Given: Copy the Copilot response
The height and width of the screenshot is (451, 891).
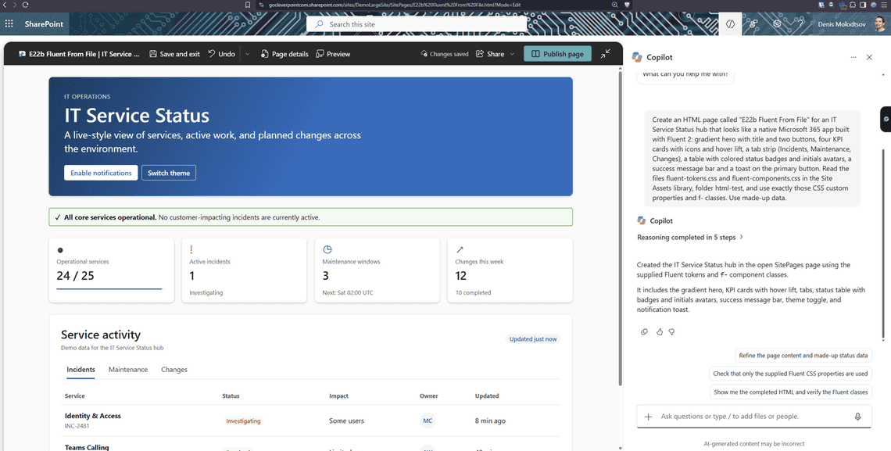Looking at the screenshot, I should coord(644,331).
